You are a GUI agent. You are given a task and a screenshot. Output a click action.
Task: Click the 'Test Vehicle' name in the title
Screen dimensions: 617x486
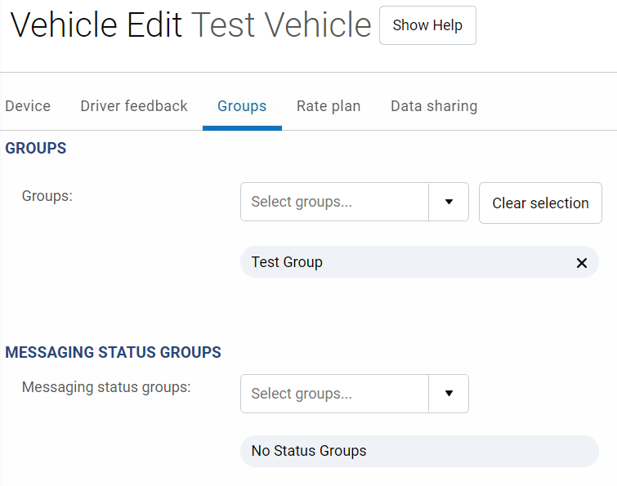(281, 26)
